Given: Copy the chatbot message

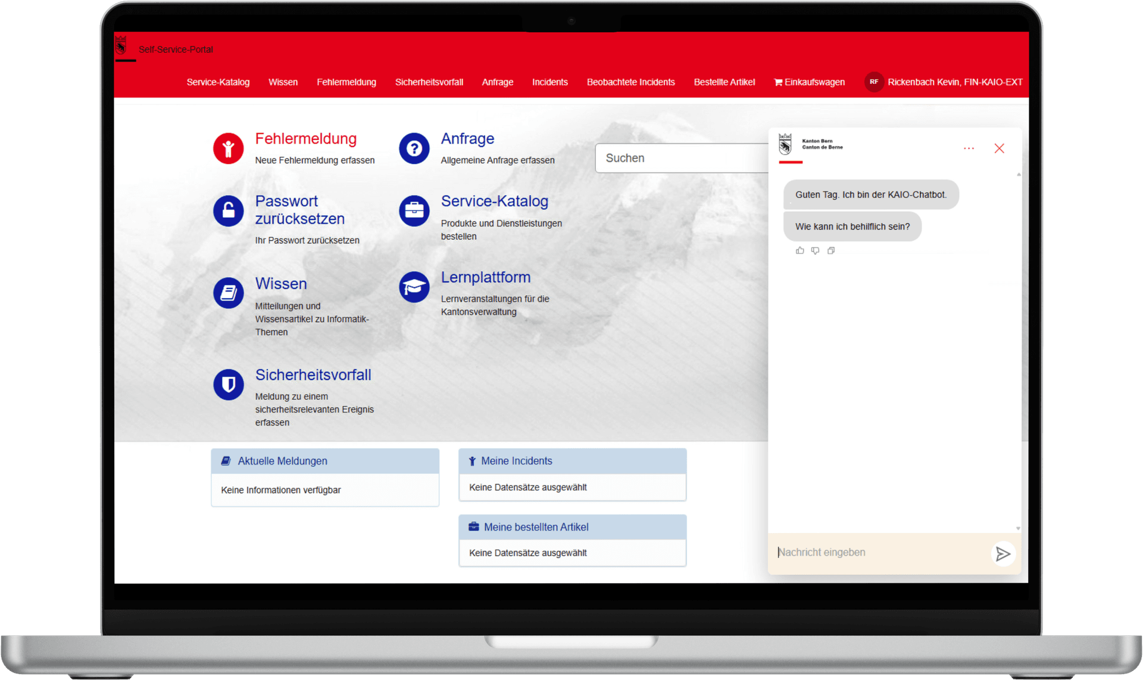Looking at the screenshot, I should 831,250.
